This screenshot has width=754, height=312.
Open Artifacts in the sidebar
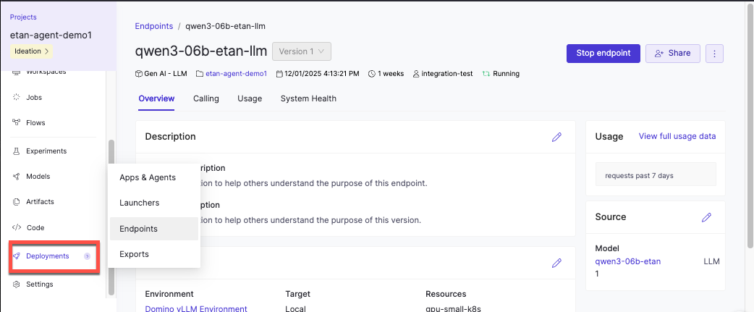click(x=40, y=202)
